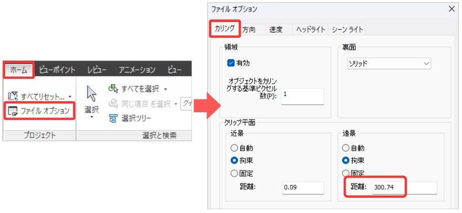Open the ビュー ribbon tab
This screenshot has width=462, height=213.
click(x=175, y=70)
